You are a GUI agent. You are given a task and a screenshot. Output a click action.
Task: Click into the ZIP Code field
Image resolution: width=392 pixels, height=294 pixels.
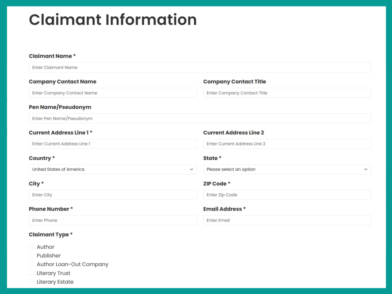(287, 195)
